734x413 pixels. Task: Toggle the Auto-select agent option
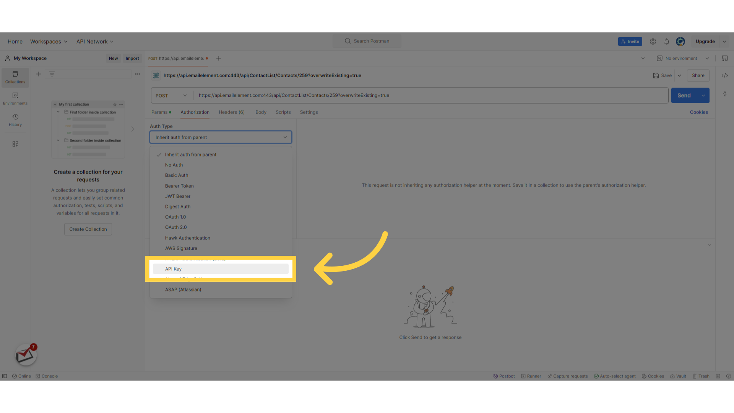click(615, 376)
